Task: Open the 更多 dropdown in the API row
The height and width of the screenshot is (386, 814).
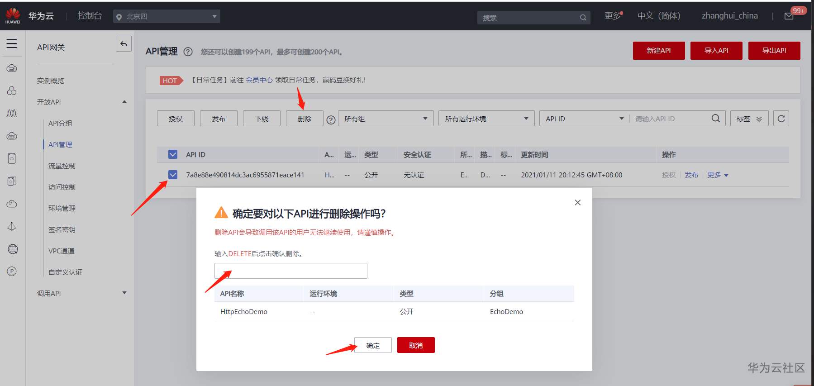Action: point(718,175)
